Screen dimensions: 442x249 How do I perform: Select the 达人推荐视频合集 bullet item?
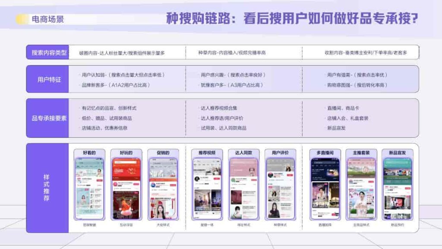[x=219, y=108]
